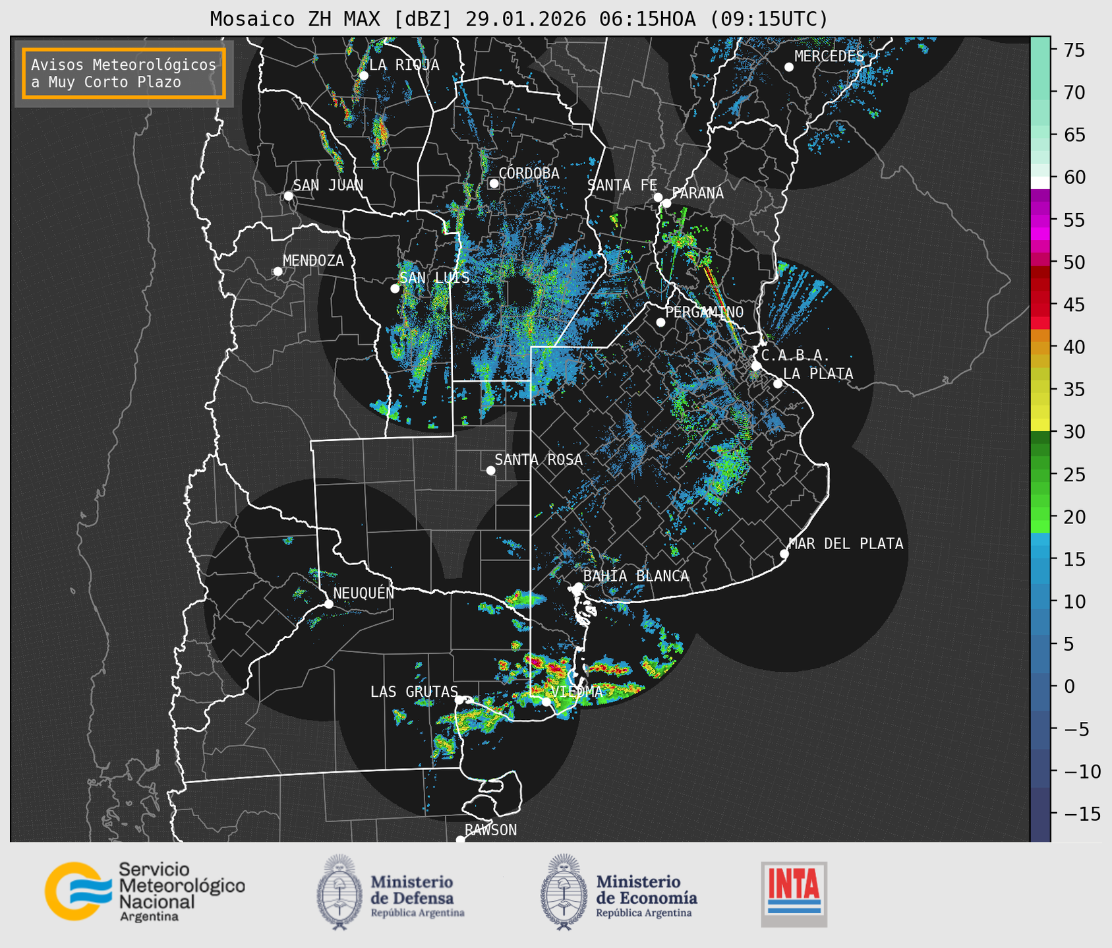Select the PERGAMINO city marker dot
This screenshot has width=1112, height=948.
(x=660, y=322)
